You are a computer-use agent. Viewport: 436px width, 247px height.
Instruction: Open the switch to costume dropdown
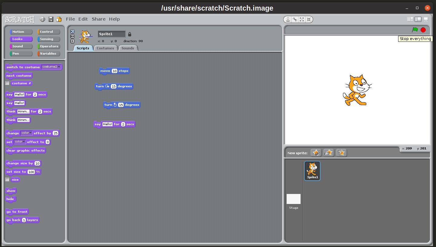(51, 67)
